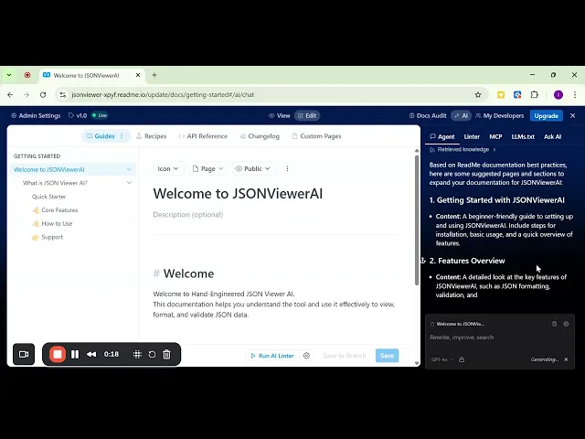The image size is (585, 439).
Task: Open the Public visibility dropdown
Action: [x=253, y=168]
